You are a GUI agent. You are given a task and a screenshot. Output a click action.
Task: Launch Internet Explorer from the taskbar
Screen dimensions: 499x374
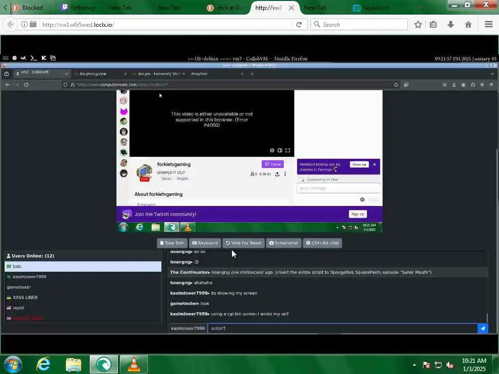[43, 364]
